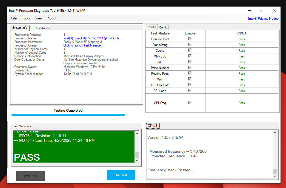
Task: Click the 'FrequencyCheck Passed....' line
Action: click(171, 170)
